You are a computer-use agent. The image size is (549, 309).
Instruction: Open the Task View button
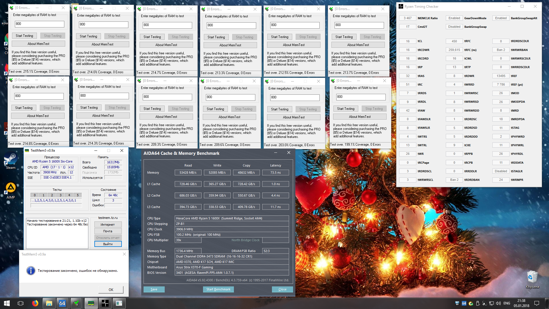click(21, 303)
